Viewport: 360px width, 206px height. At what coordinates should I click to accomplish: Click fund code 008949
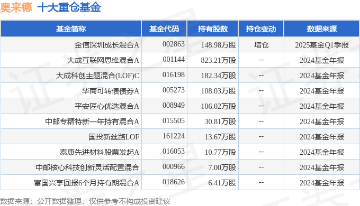[x=174, y=105]
